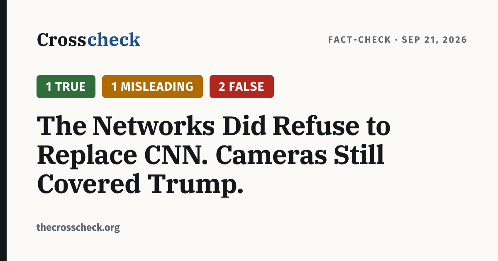Select the red 2 FALSE badge
This screenshot has width=498, height=261.
[242, 87]
